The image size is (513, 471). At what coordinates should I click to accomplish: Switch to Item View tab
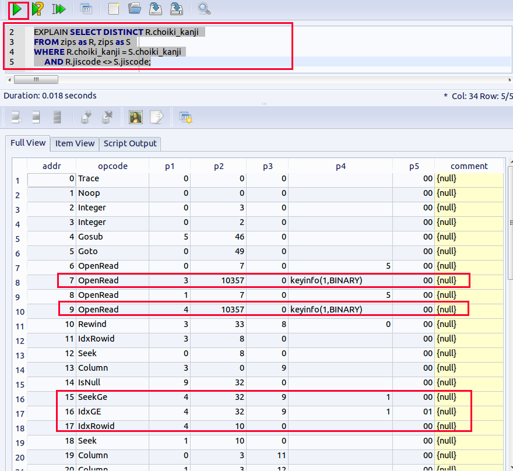(75, 143)
